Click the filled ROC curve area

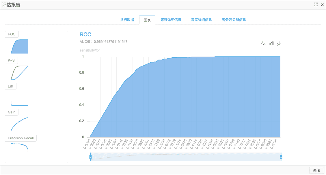point(198,100)
